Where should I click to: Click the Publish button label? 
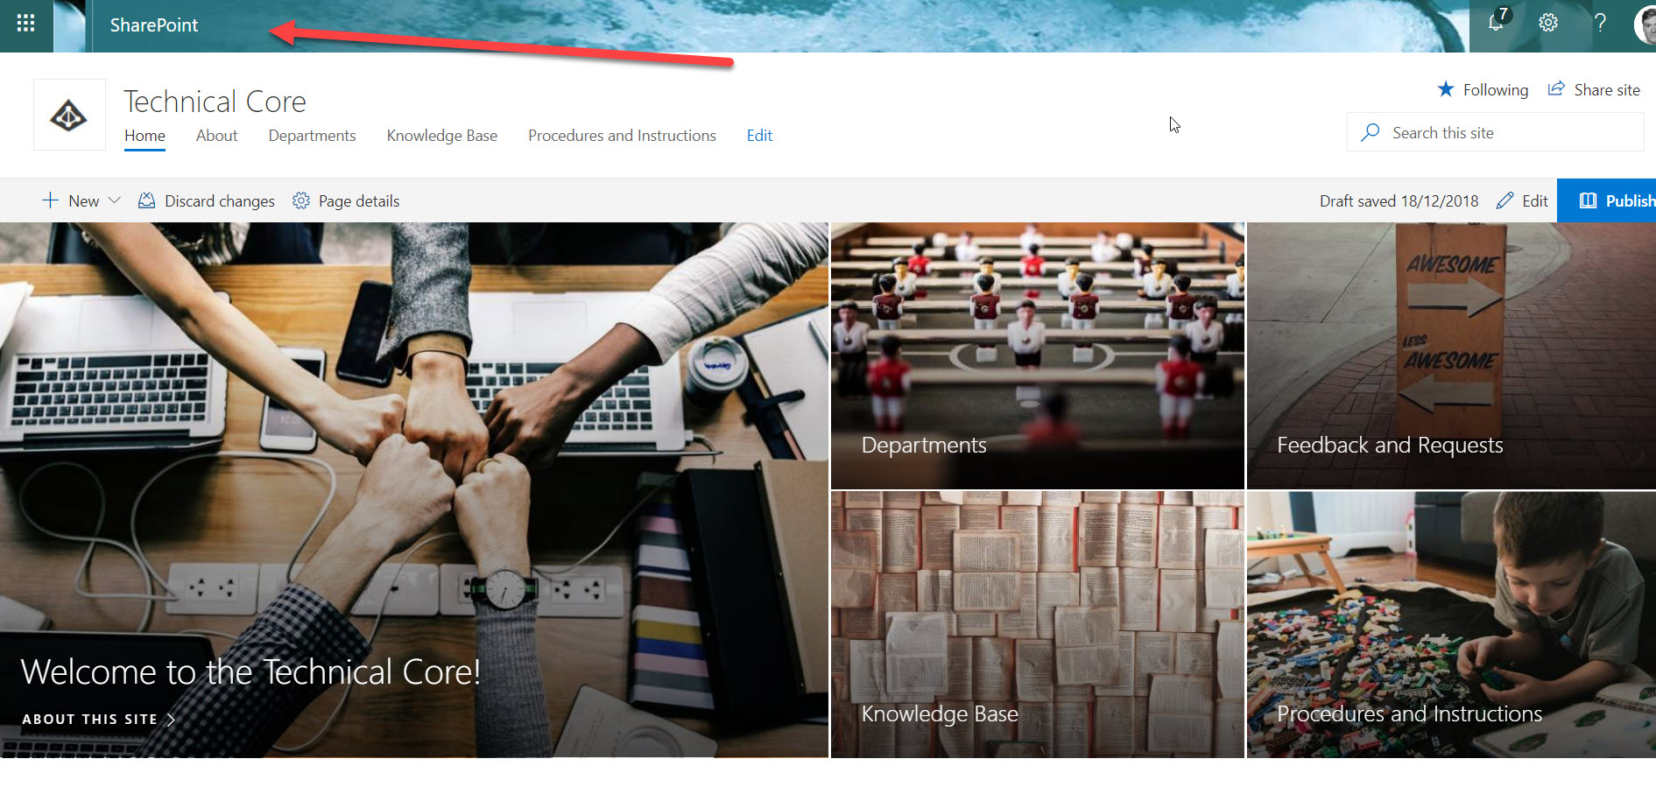(1631, 200)
